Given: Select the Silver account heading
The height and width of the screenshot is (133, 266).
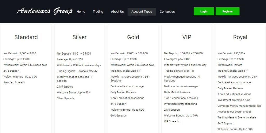Looking at the screenshot, I should coord(79,37).
